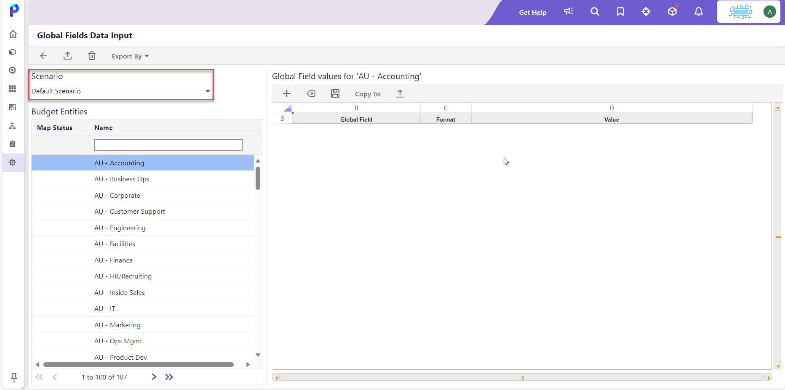Click column B header in spreadsheet
Viewport: 785px width, 390px height.
tap(356, 108)
